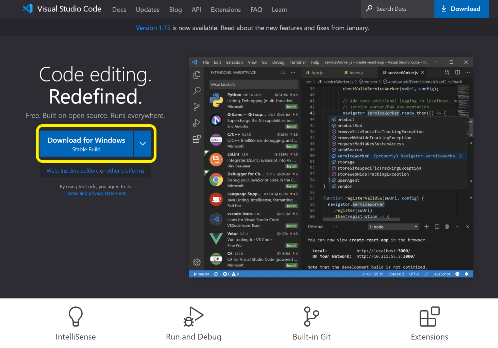Open the Version 1.75 release link
This screenshot has height=348, width=498.
click(153, 28)
